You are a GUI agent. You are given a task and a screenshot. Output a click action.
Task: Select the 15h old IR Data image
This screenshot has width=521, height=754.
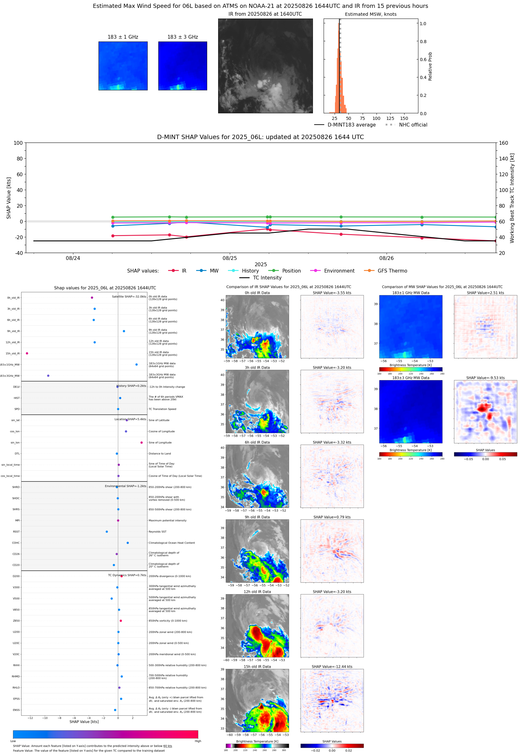pos(257,700)
